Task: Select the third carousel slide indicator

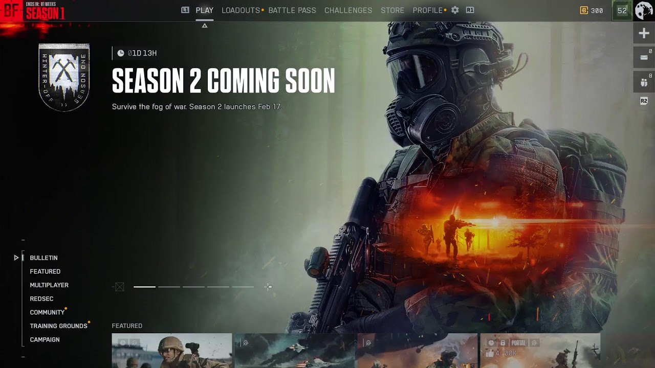Action: pos(193,287)
